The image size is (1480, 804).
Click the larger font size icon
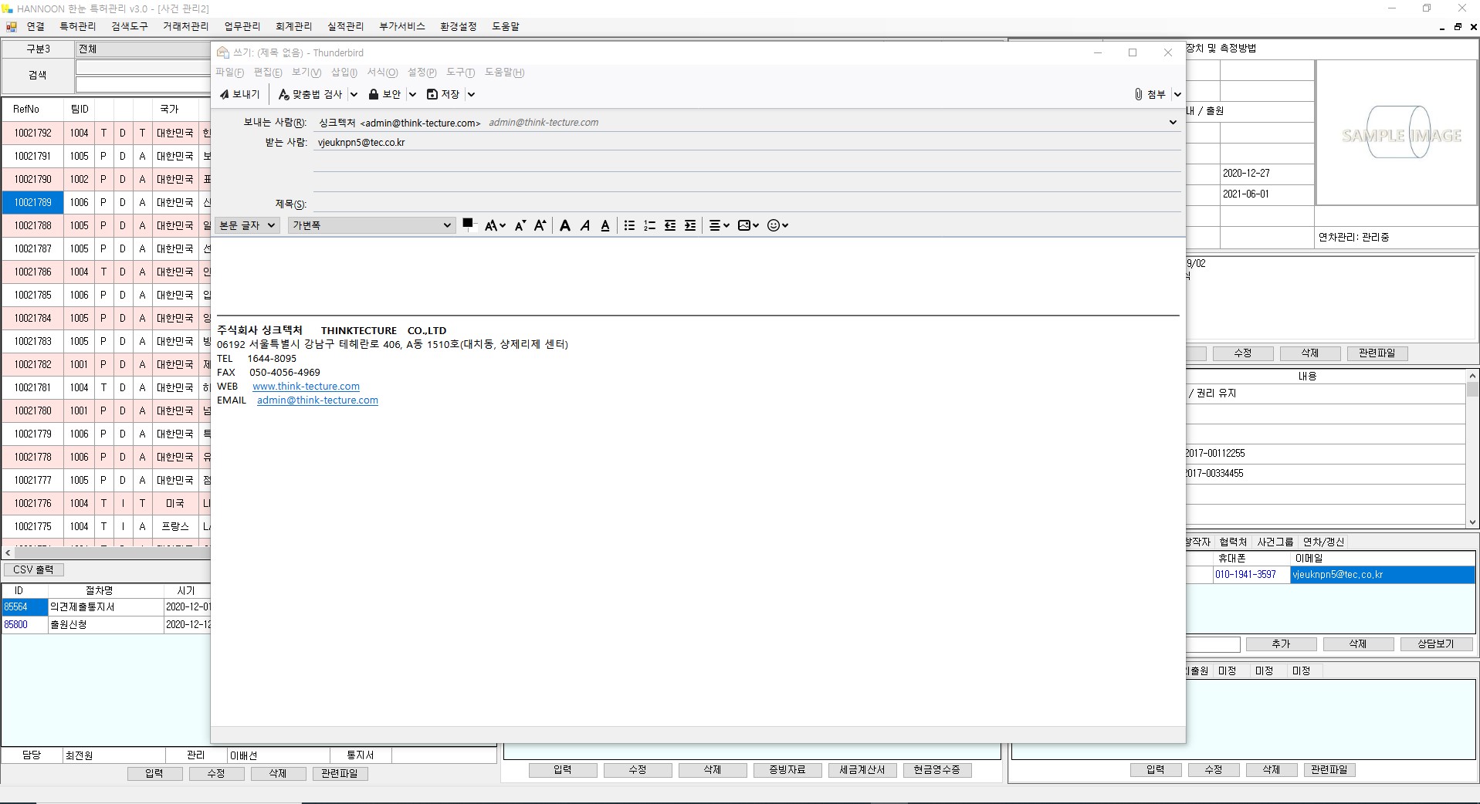coord(540,225)
